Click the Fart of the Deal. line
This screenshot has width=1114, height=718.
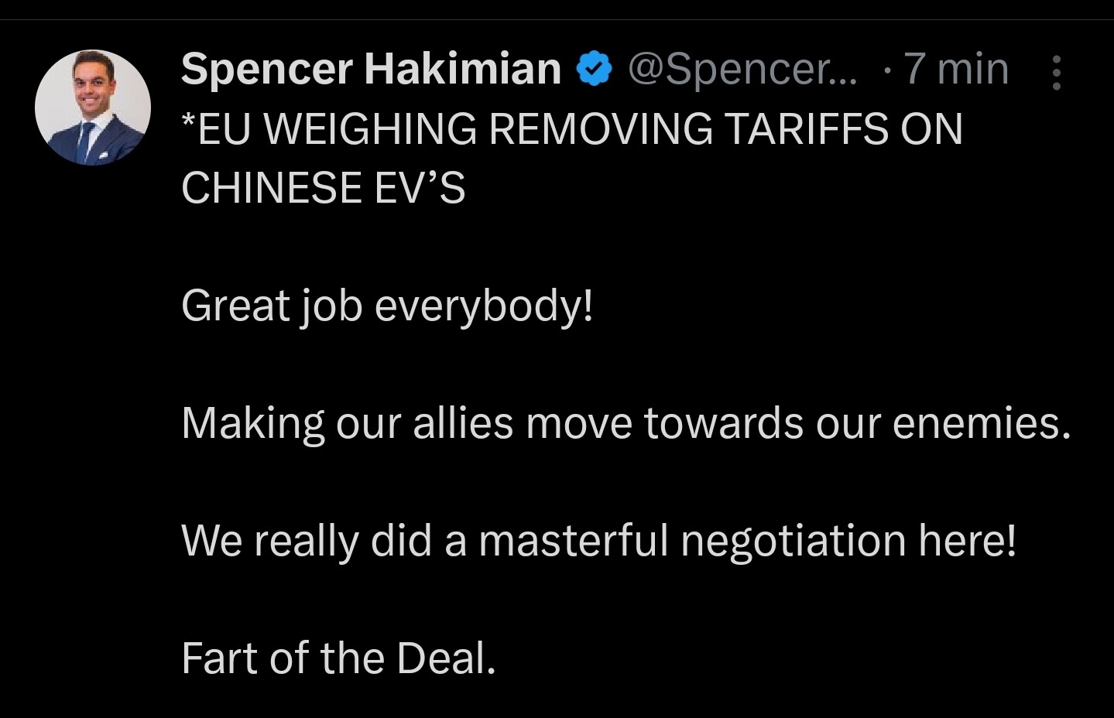[x=338, y=658]
